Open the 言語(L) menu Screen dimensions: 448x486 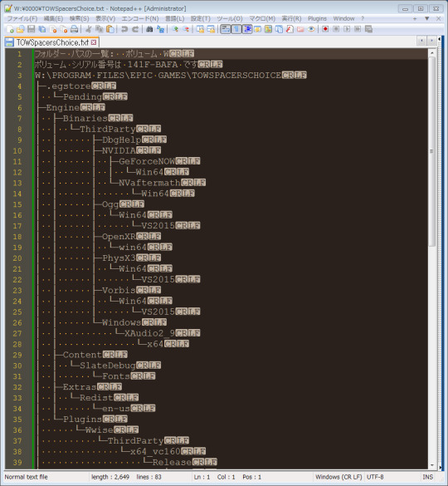[174, 18]
